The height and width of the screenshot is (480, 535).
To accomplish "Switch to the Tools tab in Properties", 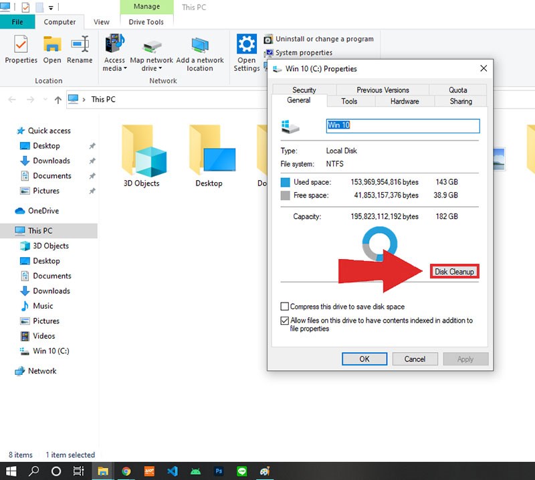I will click(x=349, y=101).
